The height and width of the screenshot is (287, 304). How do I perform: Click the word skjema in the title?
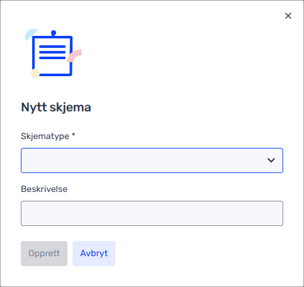pyautogui.click(x=70, y=108)
